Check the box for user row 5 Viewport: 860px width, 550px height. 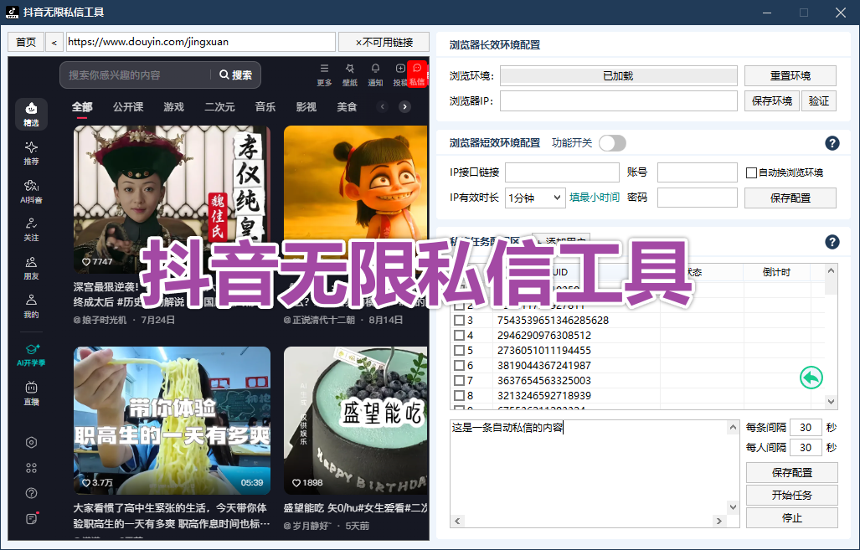click(459, 351)
